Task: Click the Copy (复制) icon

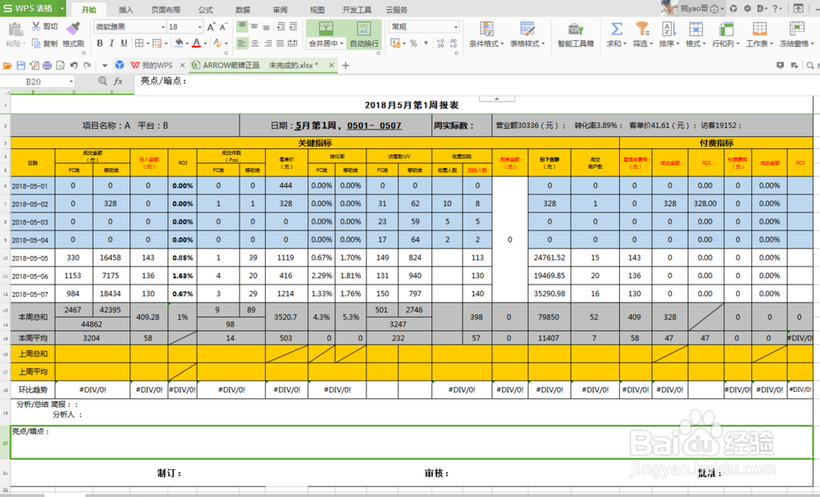Action: pyautogui.click(x=36, y=43)
